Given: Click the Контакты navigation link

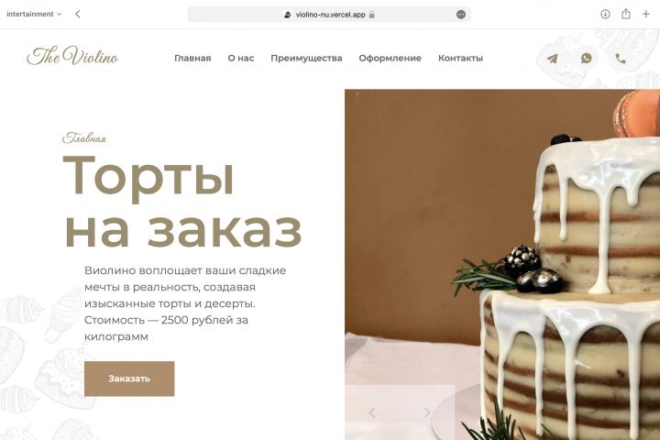Looking at the screenshot, I should coord(460,58).
